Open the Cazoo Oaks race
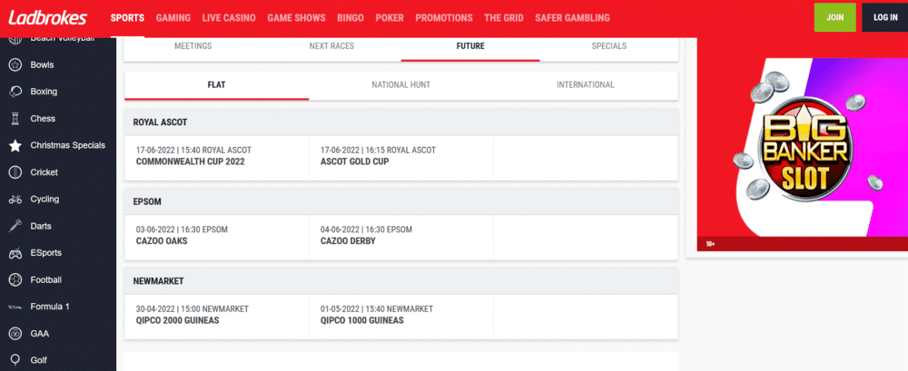Screen dimensions: 908x371 (217, 236)
